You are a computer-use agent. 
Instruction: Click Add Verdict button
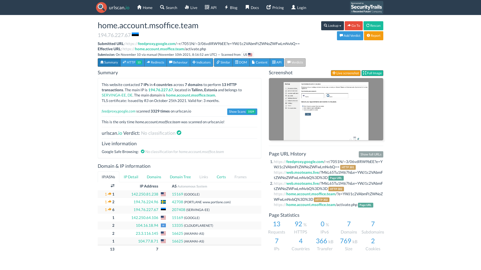(350, 36)
